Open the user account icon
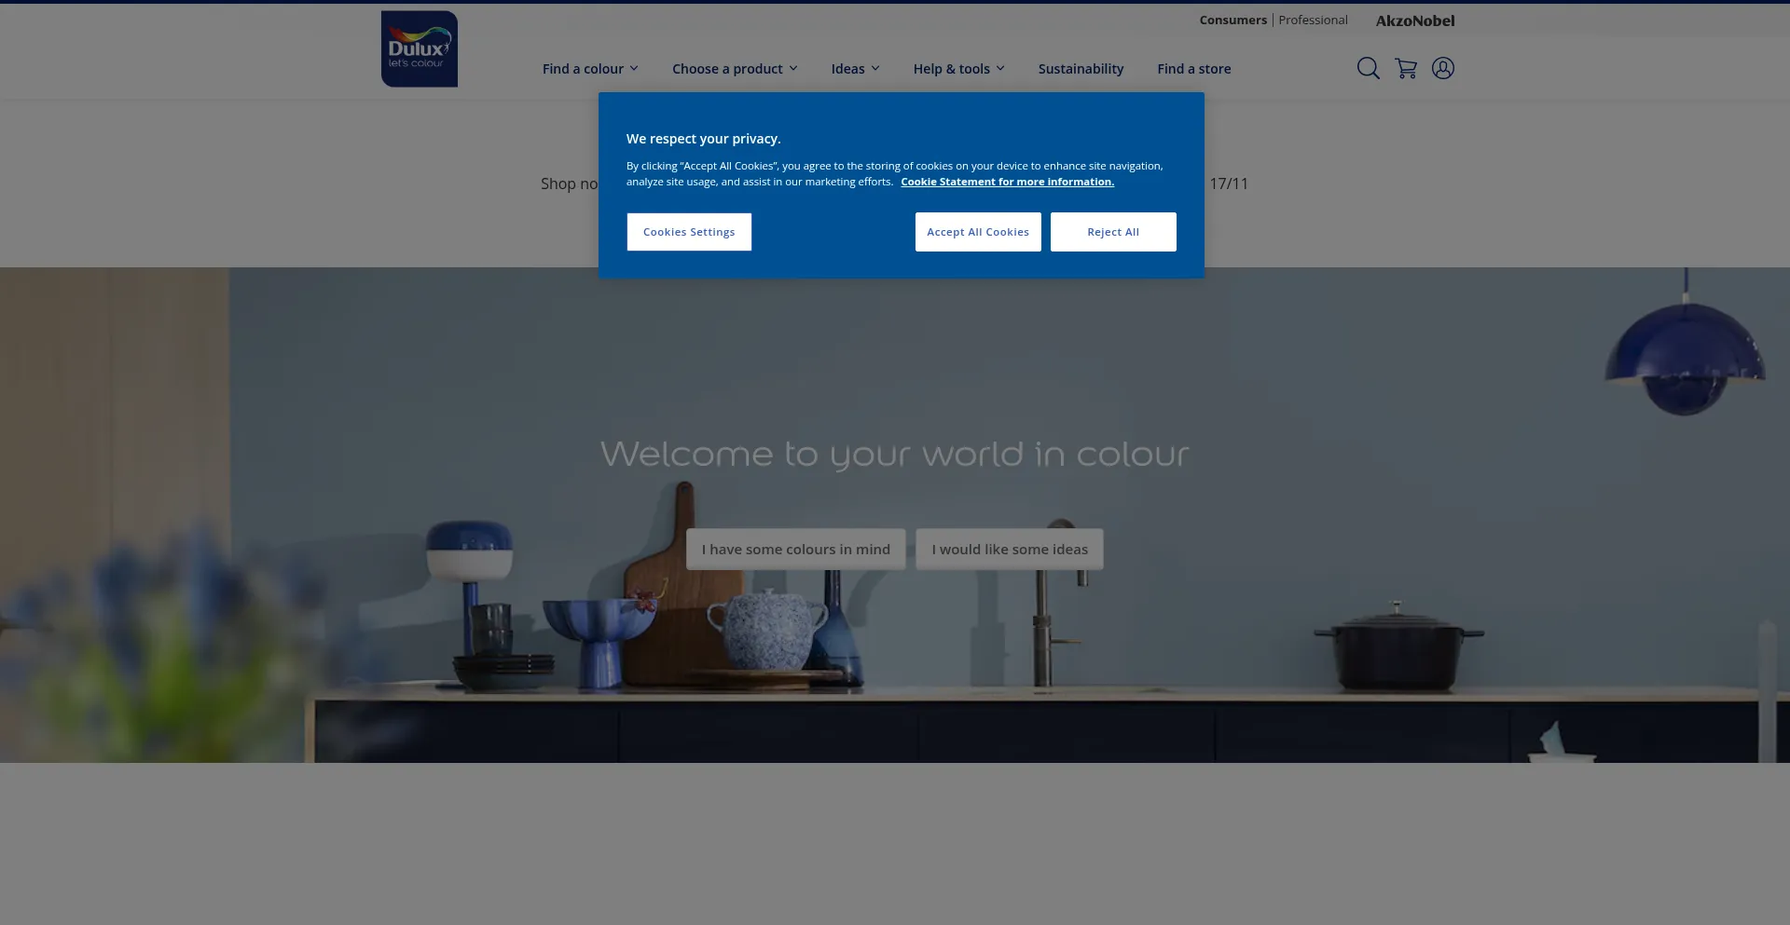The width and height of the screenshot is (1790, 925). tap(1443, 68)
